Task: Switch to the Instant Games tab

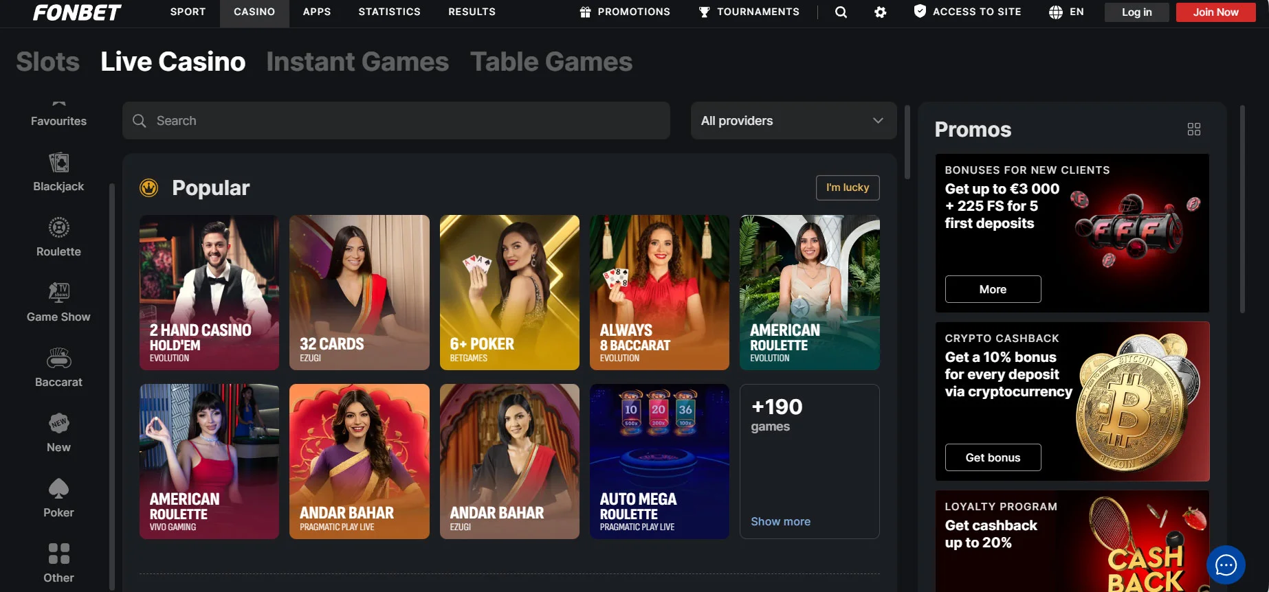Action: 357,62
